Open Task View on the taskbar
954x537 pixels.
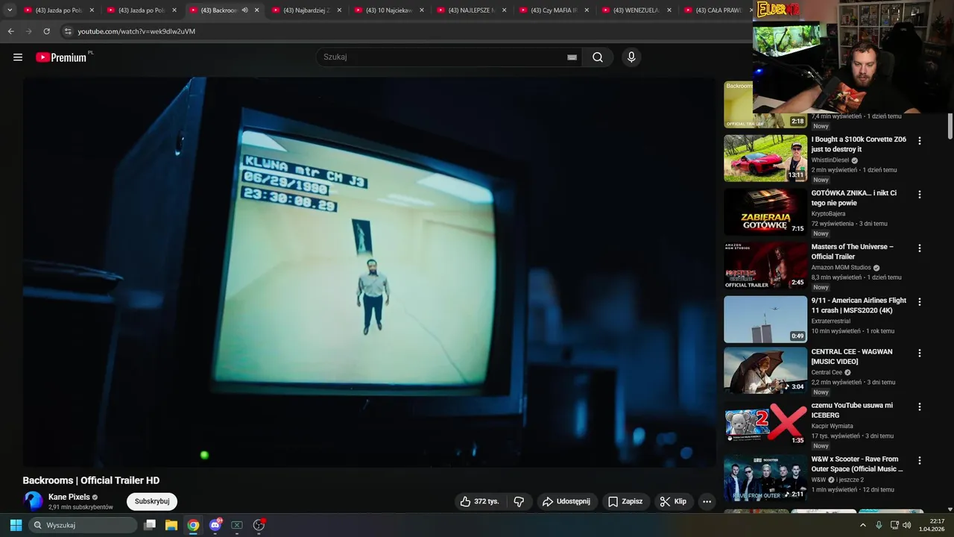tap(150, 525)
